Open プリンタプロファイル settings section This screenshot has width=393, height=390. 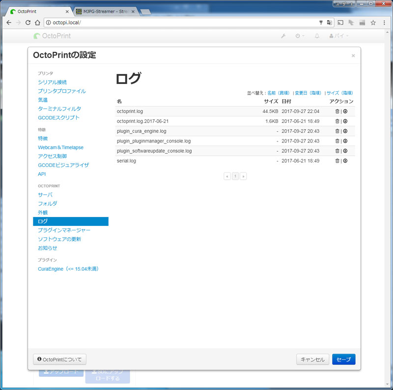(x=62, y=91)
